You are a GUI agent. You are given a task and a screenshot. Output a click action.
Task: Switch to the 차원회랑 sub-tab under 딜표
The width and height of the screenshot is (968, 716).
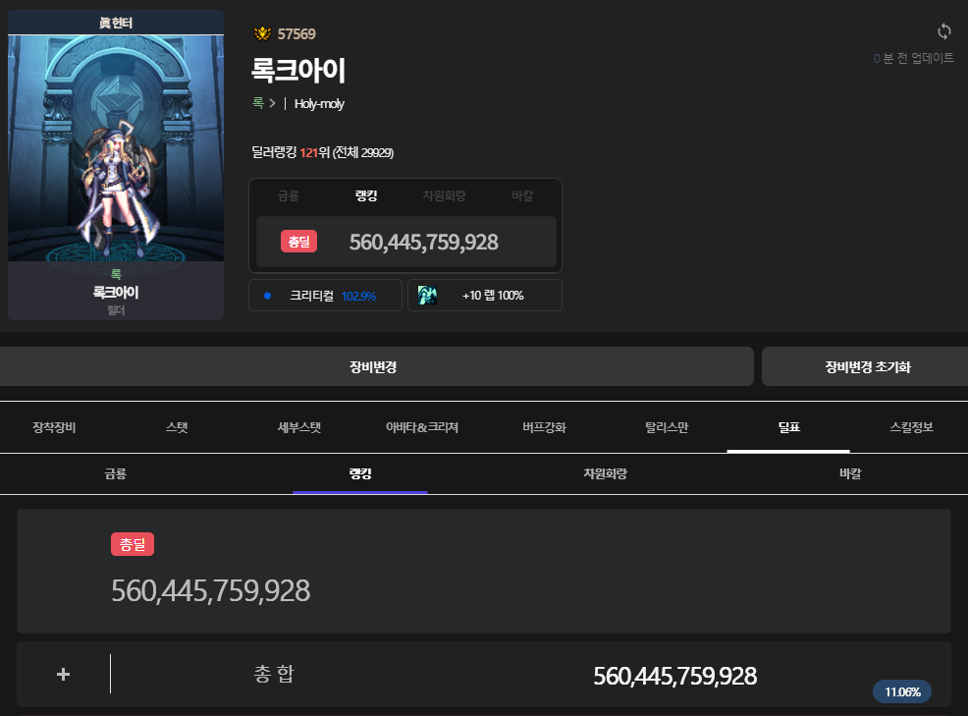click(605, 473)
